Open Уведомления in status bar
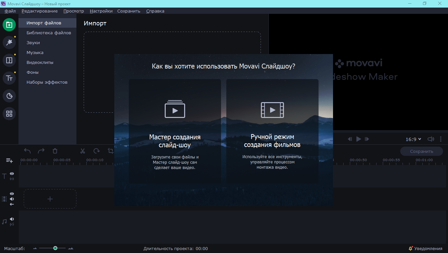448x253 pixels. pyautogui.click(x=428, y=249)
